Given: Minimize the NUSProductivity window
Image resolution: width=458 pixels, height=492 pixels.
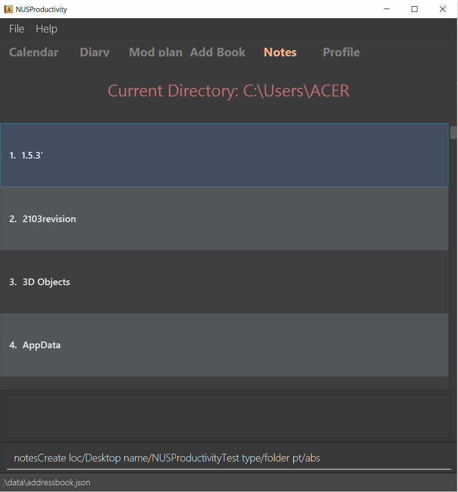Looking at the screenshot, I should tap(387, 9).
